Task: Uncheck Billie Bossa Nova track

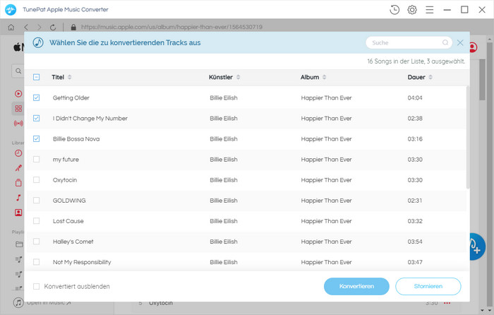Action: coord(36,138)
